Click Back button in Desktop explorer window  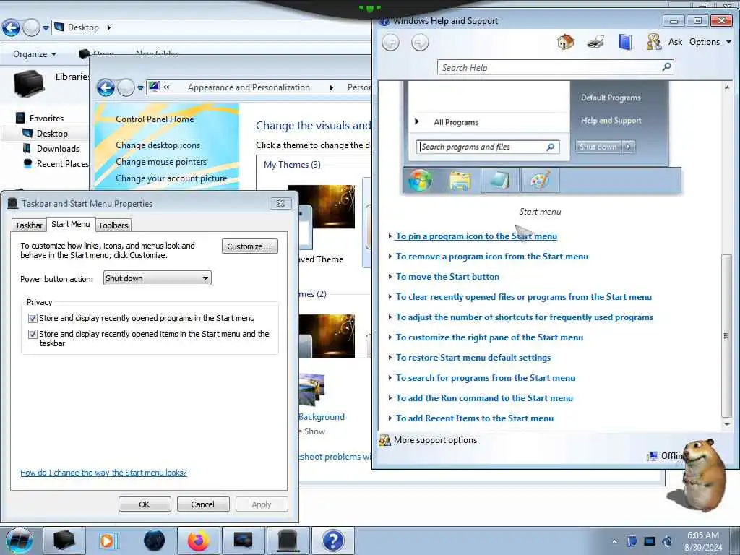tap(11, 28)
